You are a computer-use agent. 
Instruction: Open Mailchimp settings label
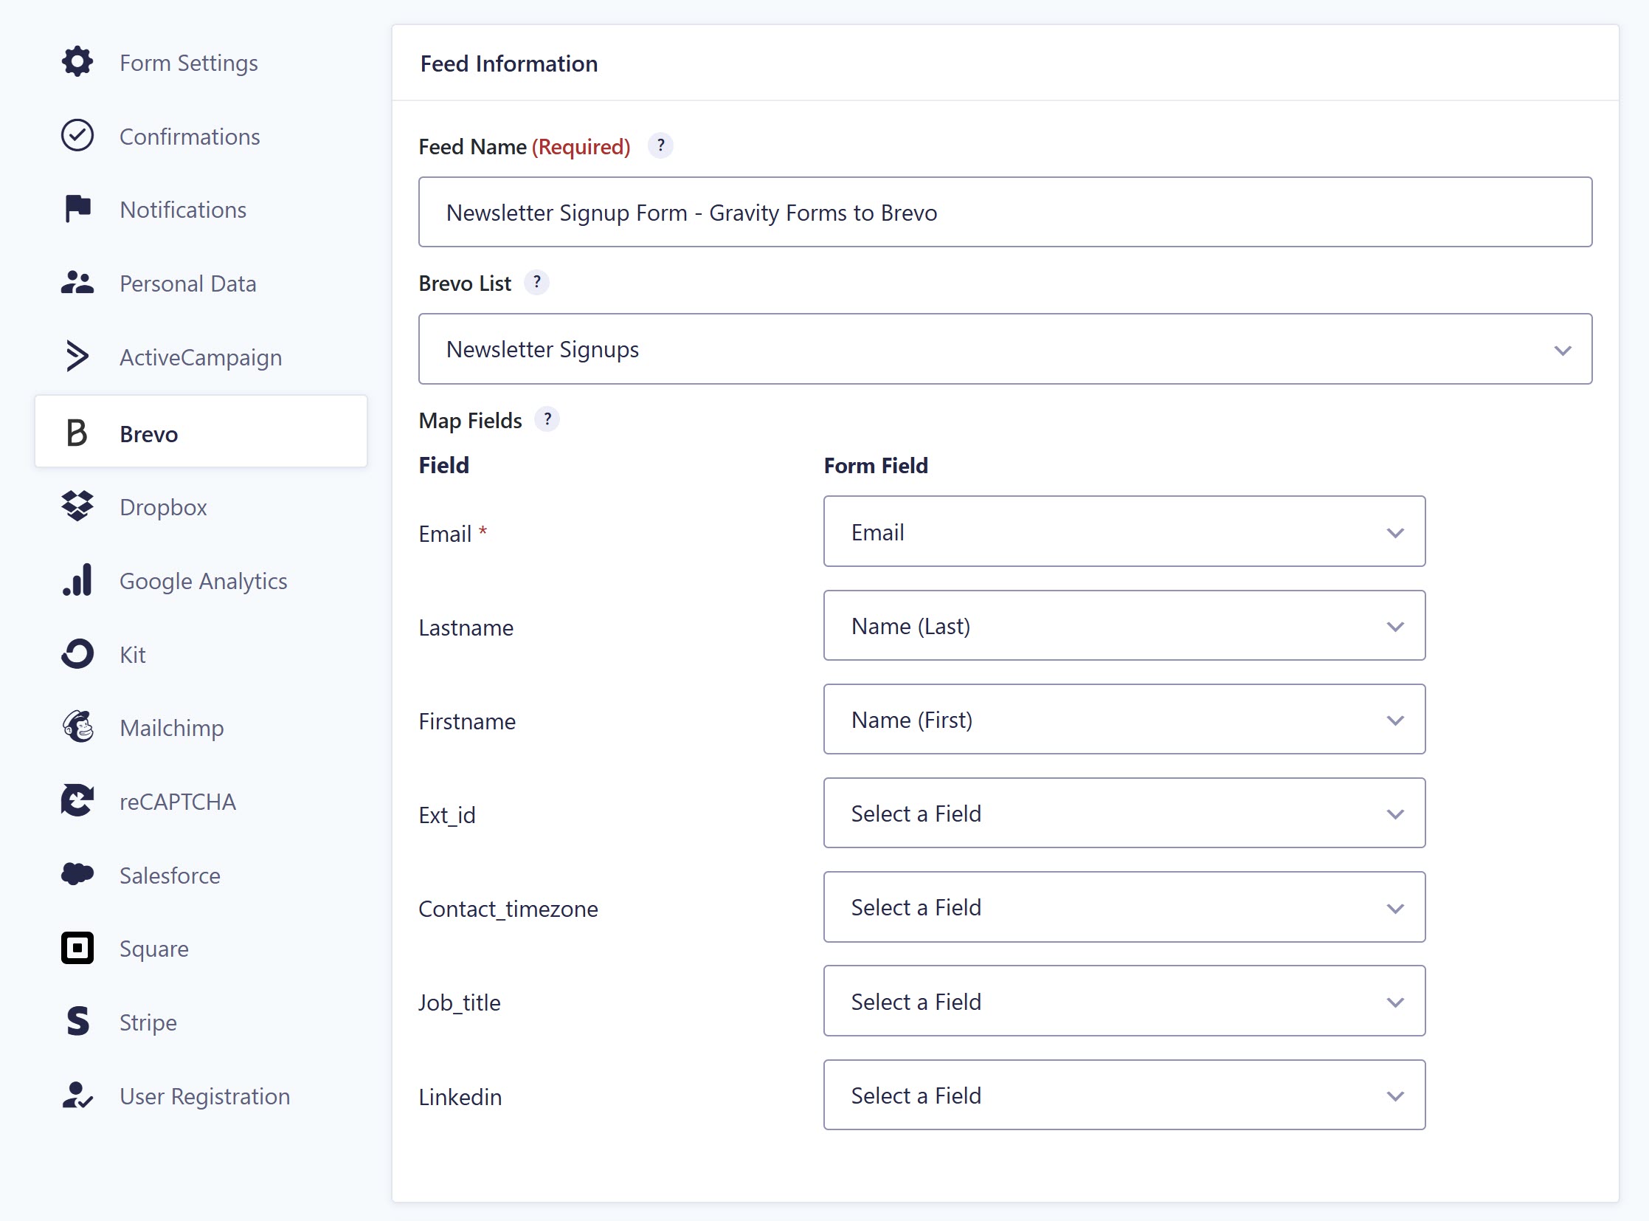172,728
